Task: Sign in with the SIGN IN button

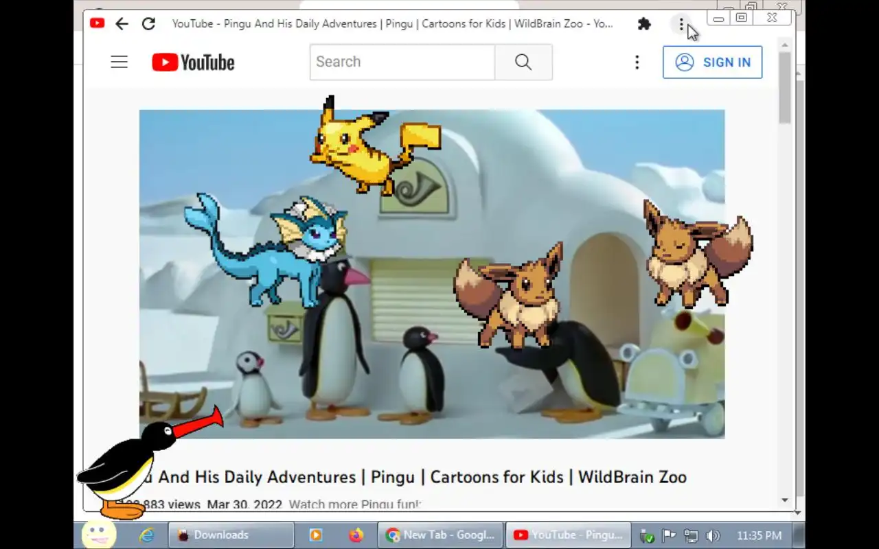Action: (712, 62)
